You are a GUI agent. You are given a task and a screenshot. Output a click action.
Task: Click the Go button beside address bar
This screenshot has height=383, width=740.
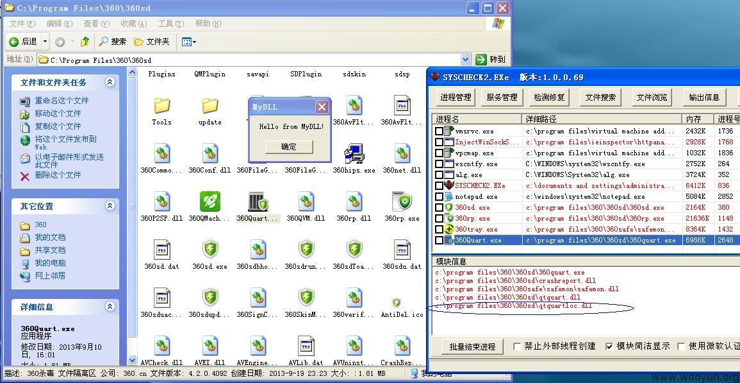tap(491, 60)
